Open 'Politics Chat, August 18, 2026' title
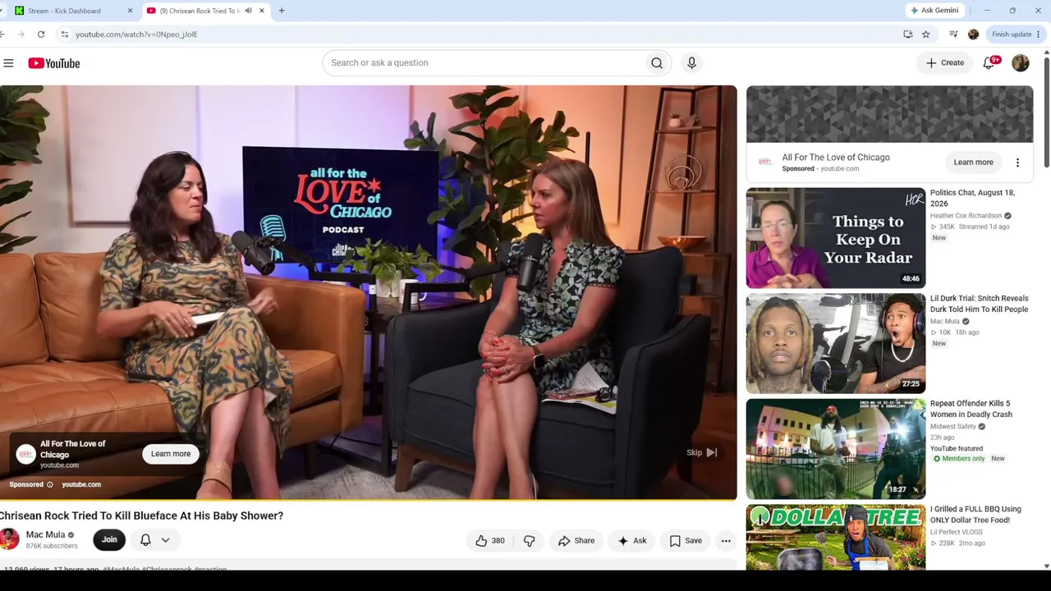The width and height of the screenshot is (1051, 591). (x=972, y=198)
